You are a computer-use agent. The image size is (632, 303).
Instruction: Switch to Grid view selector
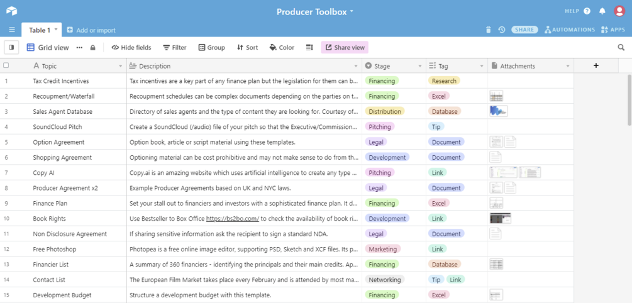[48, 48]
